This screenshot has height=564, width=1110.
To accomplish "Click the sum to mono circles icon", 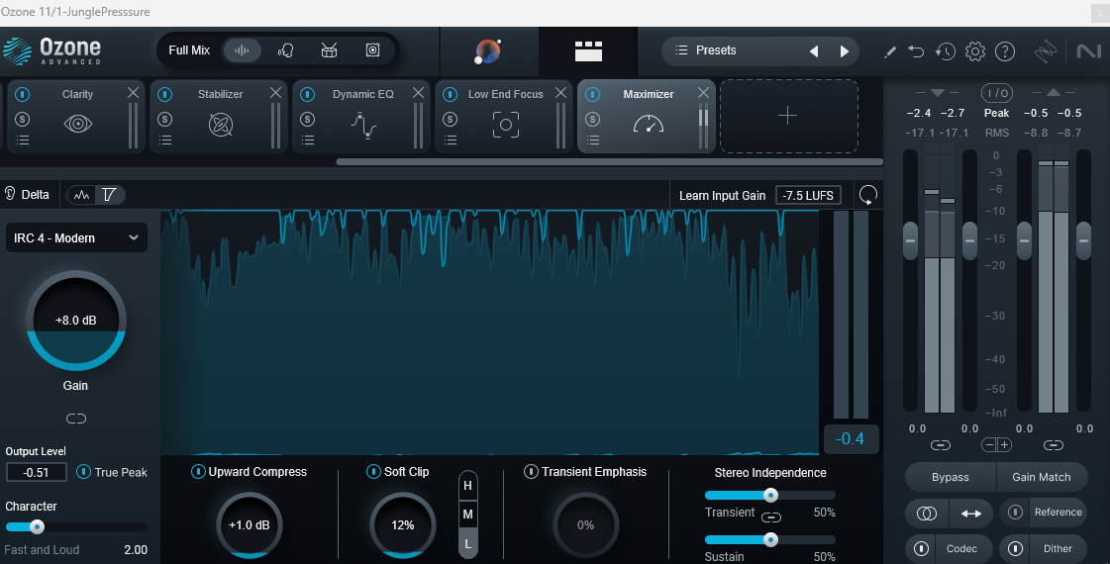I will (x=927, y=514).
